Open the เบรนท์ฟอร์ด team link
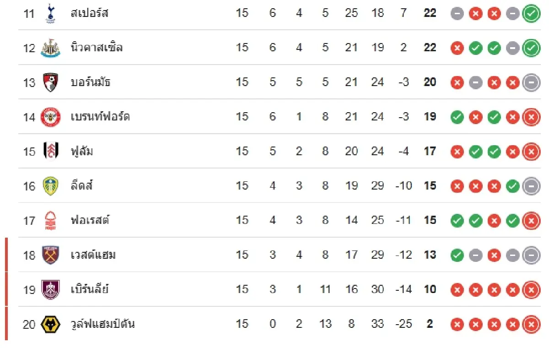Image resolution: width=549 pixels, height=348 pixels. pyautogui.click(x=101, y=117)
